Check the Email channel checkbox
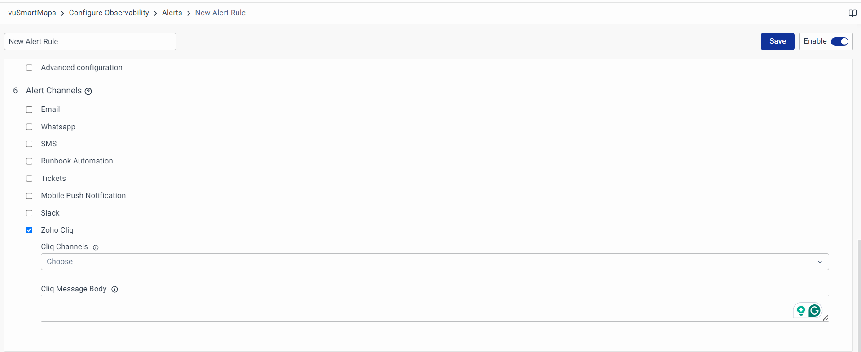Screen dimensions: 861x352 pos(29,110)
